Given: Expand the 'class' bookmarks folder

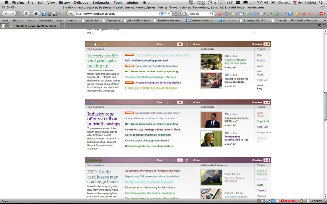Looking at the screenshot, I should [x=71, y=20].
